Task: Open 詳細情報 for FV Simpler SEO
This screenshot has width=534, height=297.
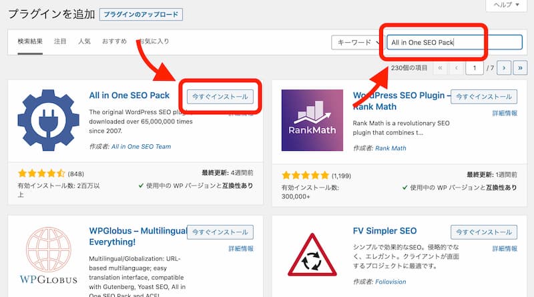Action: coord(505,249)
